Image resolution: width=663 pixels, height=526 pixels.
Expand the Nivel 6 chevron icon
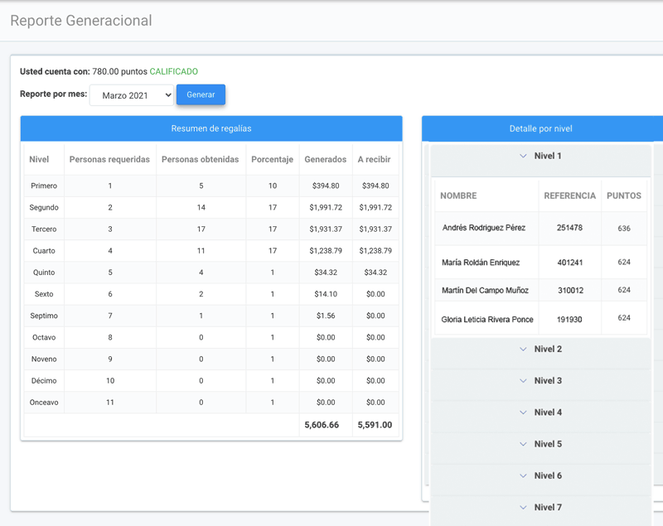tap(523, 476)
